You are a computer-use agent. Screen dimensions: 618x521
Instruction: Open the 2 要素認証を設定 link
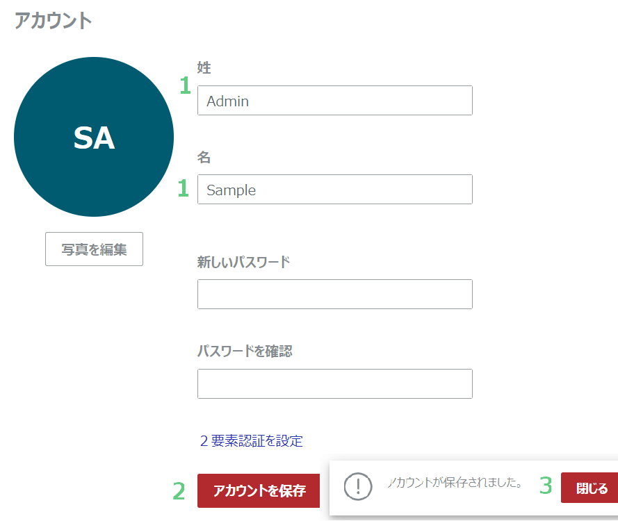click(252, 440)
